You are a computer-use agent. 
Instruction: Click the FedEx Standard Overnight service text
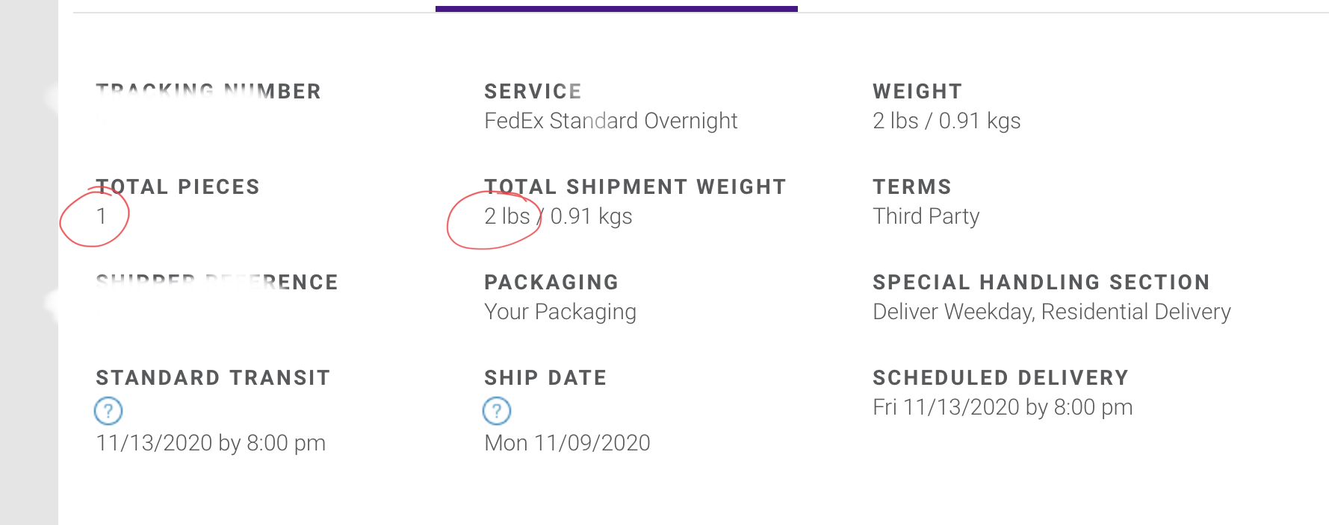pos(610,121)
